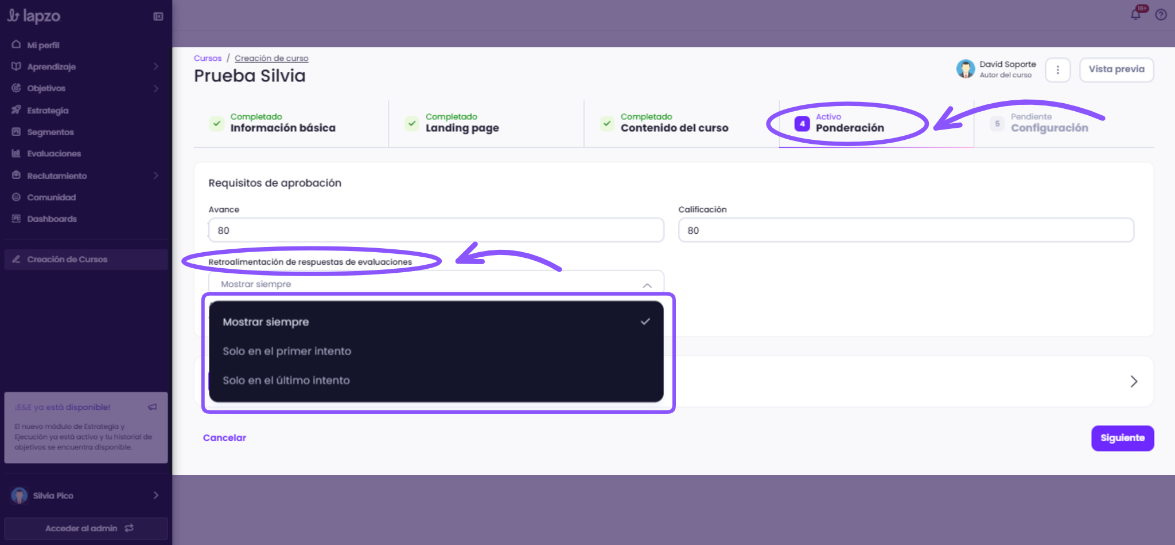Click Acceder al admin button
This screenshot has width=1175, height=545.
pos(86,528)
